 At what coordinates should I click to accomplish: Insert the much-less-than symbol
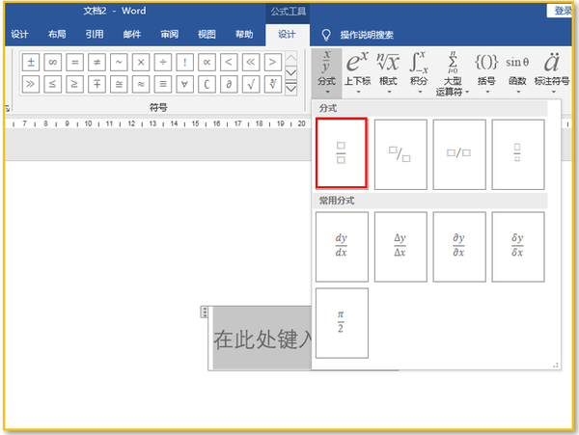251,62
